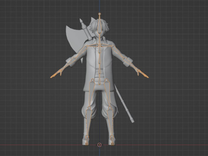
Task: Select the foot bone on the viewer's left
Action: (87, 140)
